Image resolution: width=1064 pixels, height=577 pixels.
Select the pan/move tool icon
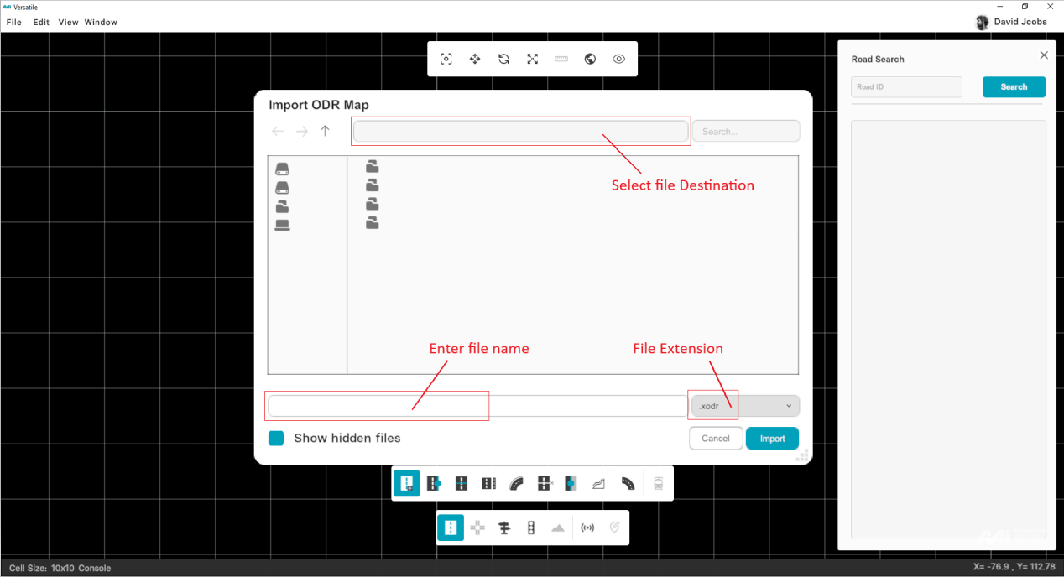(475, 59)
